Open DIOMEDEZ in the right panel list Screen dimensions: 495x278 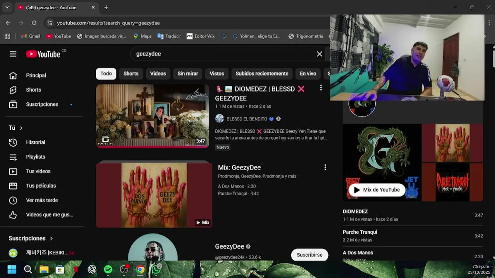[413, 215]
